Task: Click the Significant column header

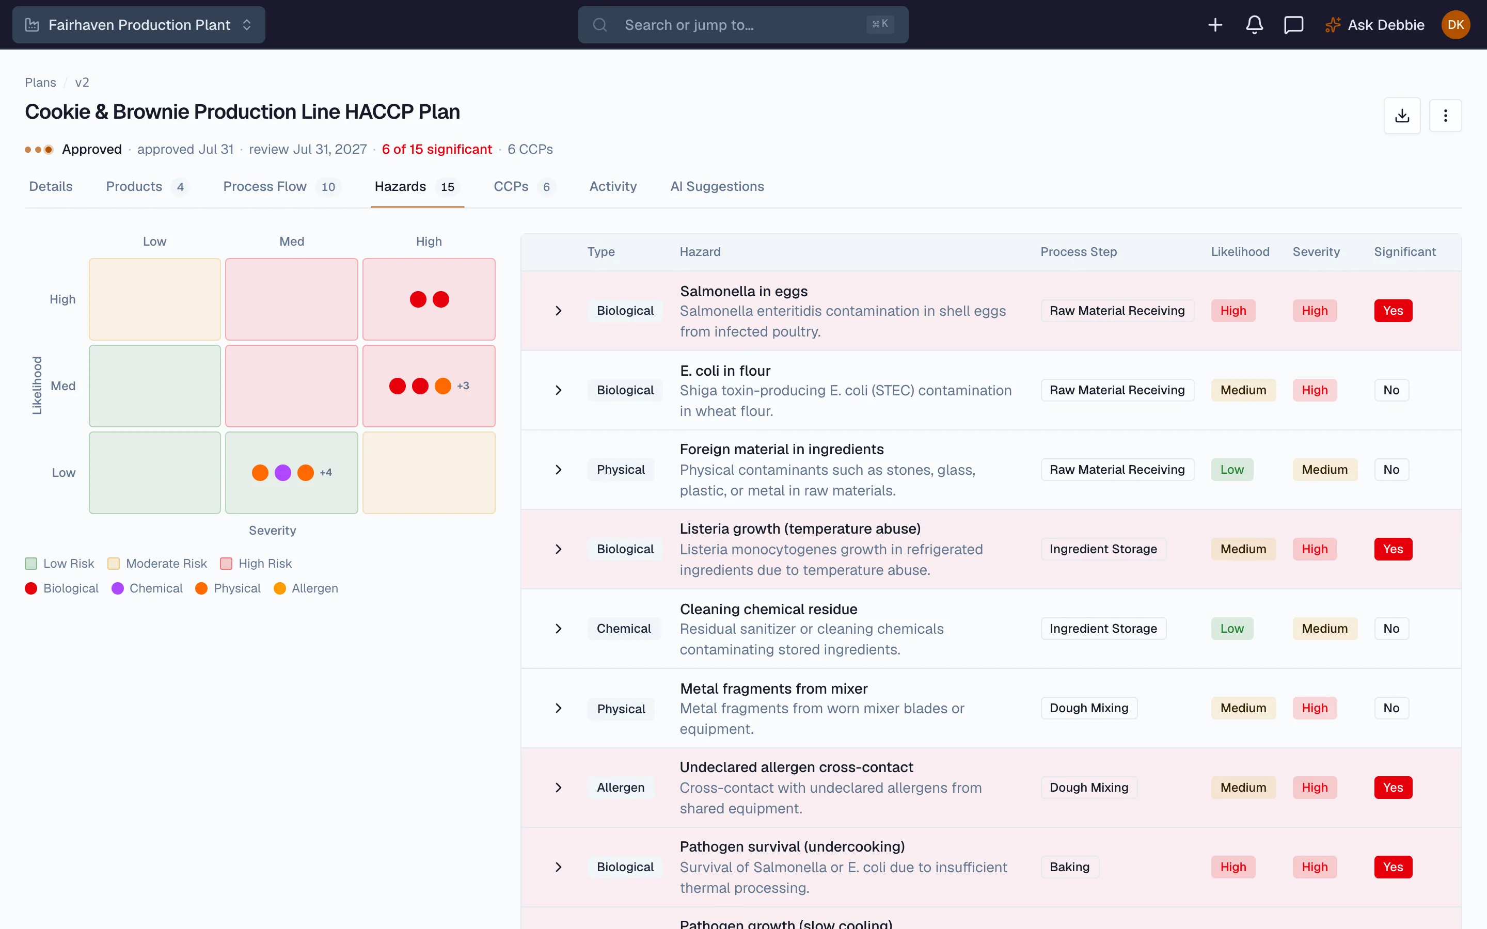Action: coord(1405,252)
